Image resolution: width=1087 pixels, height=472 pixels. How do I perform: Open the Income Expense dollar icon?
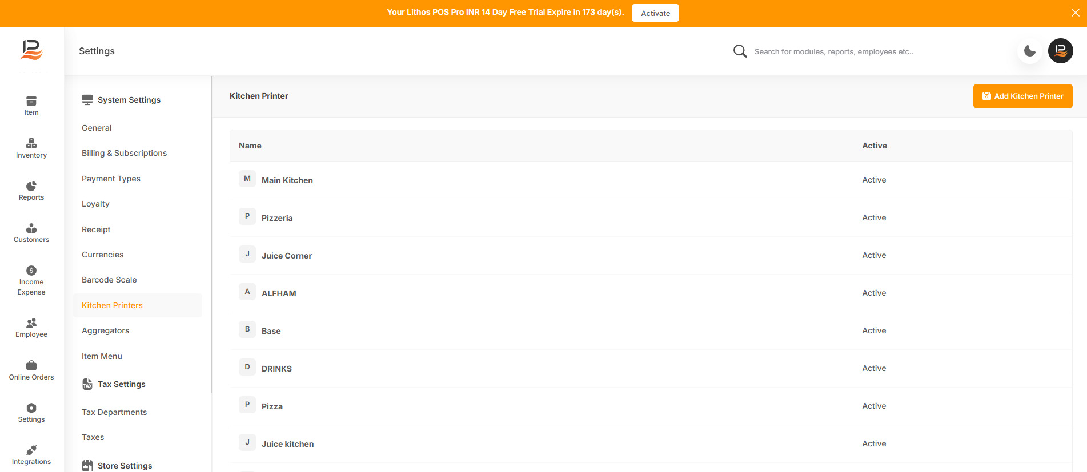31,271
